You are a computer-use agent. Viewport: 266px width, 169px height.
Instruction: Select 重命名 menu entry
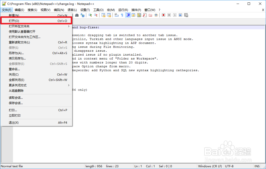(x=36, y=69)
